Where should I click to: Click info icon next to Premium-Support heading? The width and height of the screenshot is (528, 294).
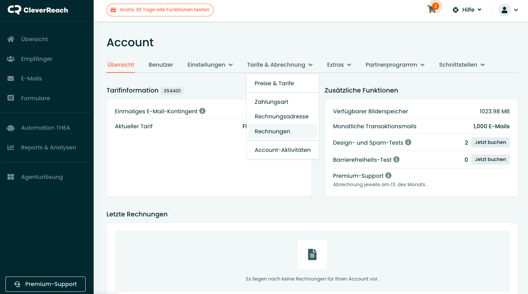tap(388, 175)
